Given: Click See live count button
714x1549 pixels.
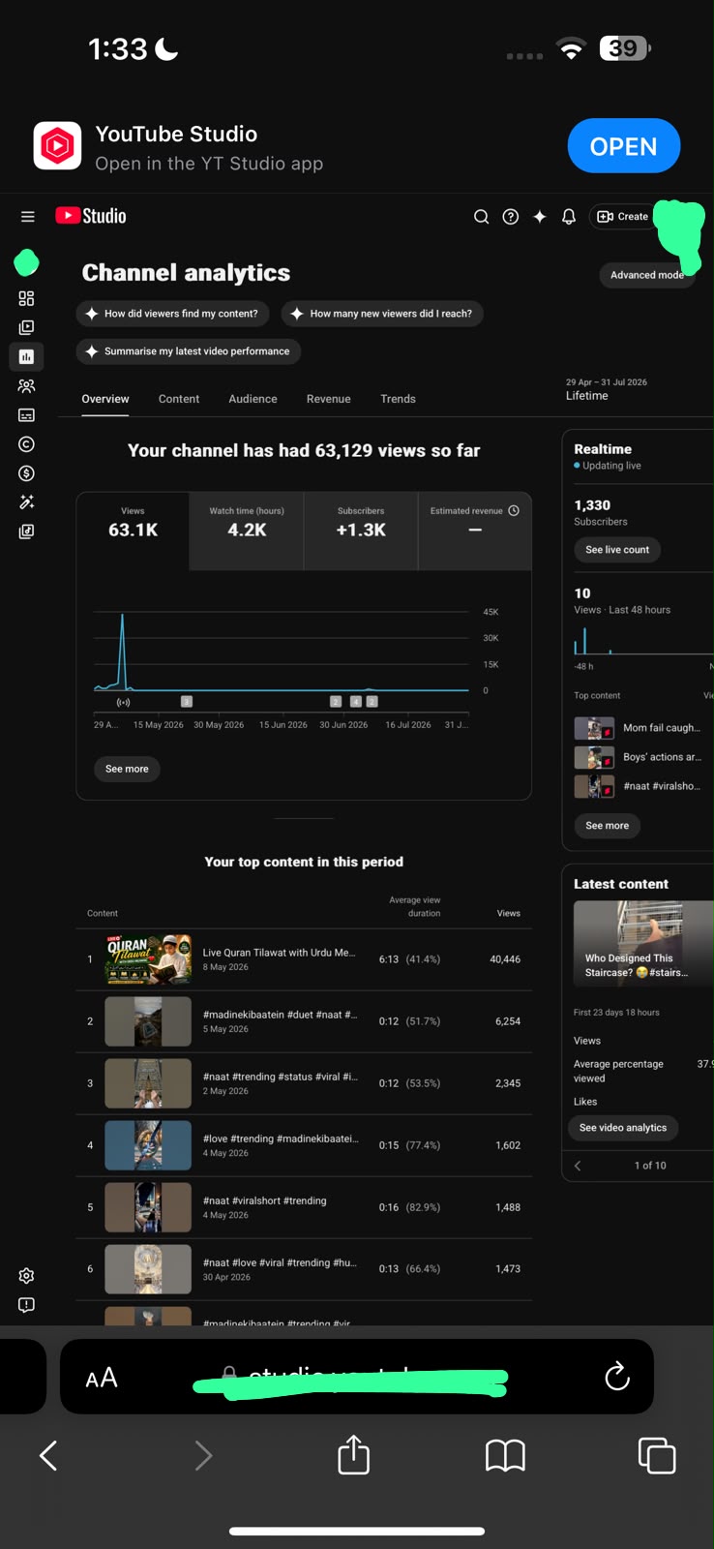Looking at the screenshot, I should 617,550.
